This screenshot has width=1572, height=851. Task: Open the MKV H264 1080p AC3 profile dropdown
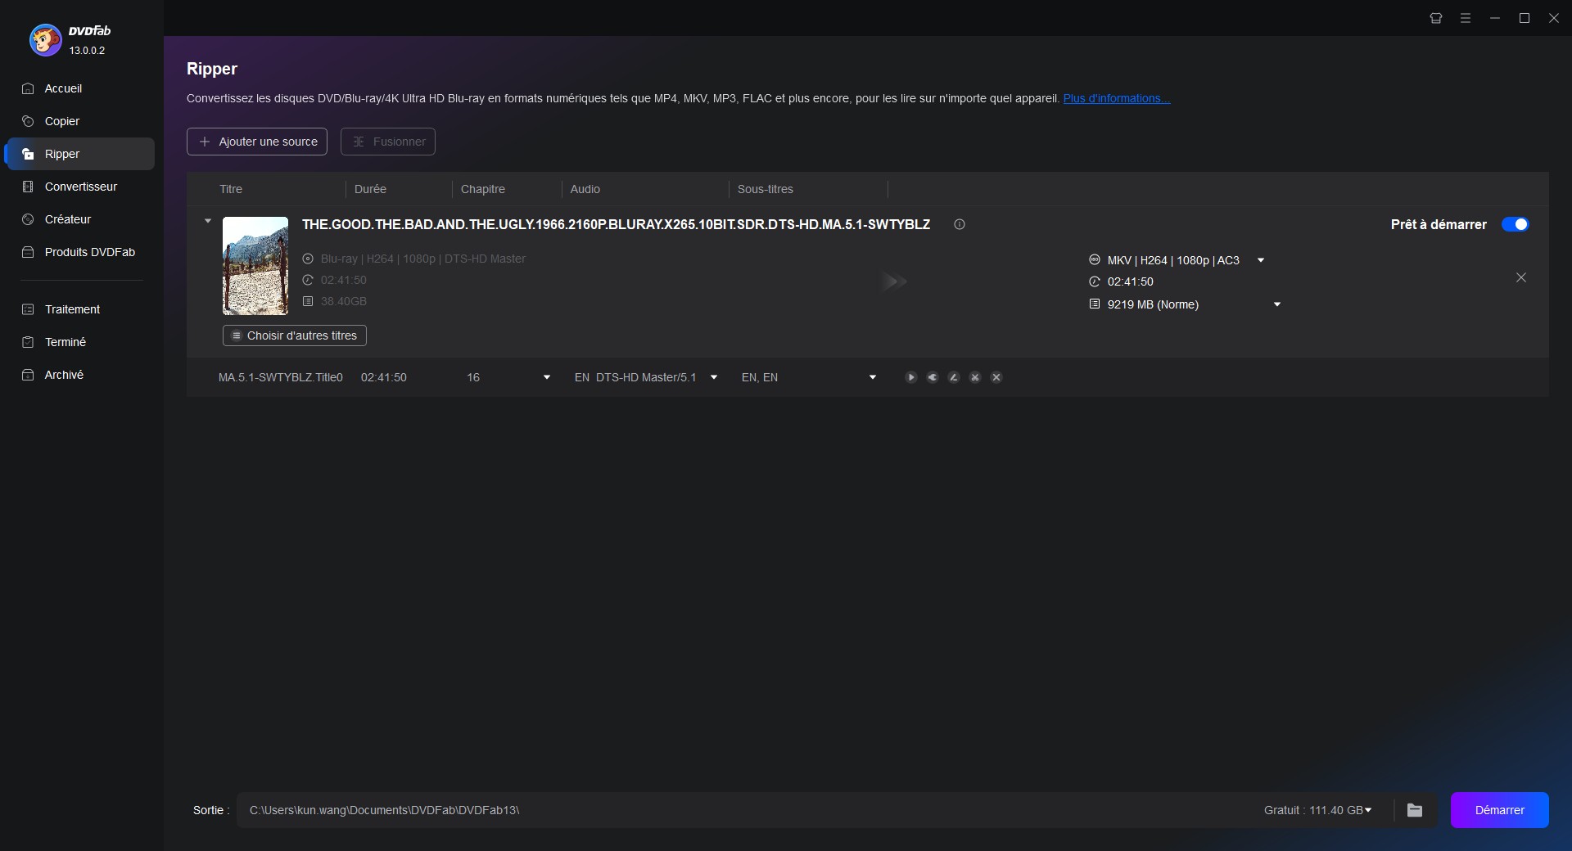point(1261,260)
